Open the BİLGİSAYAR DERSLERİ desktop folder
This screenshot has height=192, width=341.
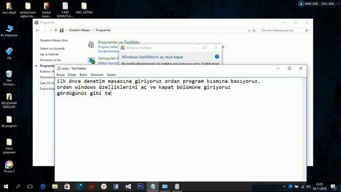pos(9,101)
